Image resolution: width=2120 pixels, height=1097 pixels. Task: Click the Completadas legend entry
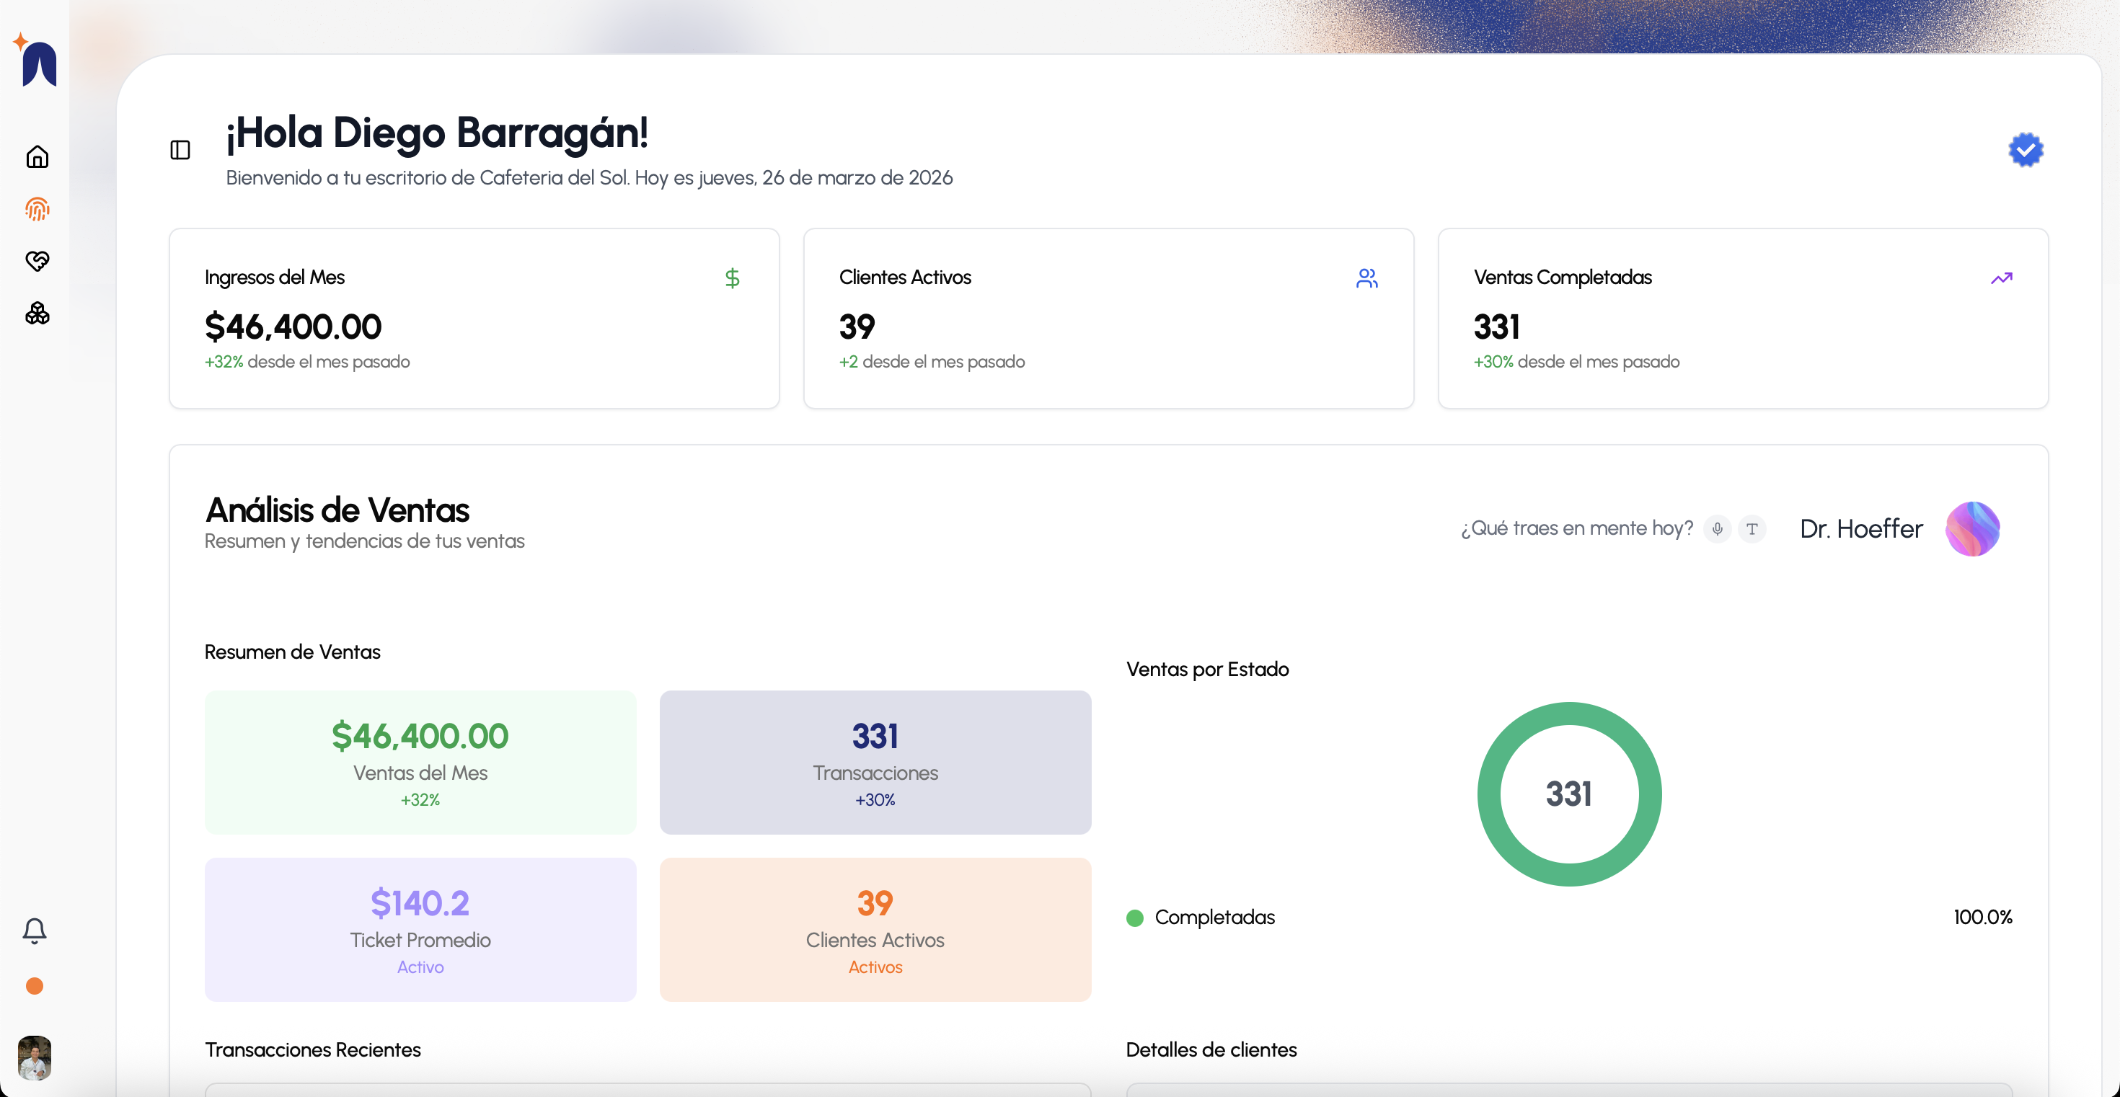1214,917
